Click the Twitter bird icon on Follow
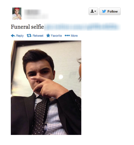134x145 pixels. click(x=104, y=11)
